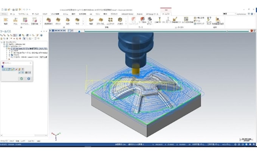Choose the 投影 project toolpath icon
The height and width of the screenshot is (155, 257).
pos(68,21)
